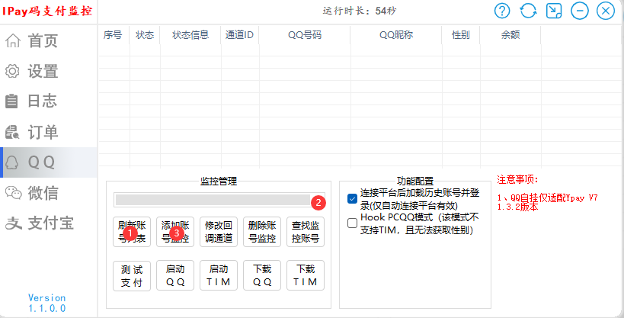The width and height of the screenshot is (624, 318).
Task: Click the 余额 column header
Action: [x=510, y=35]
